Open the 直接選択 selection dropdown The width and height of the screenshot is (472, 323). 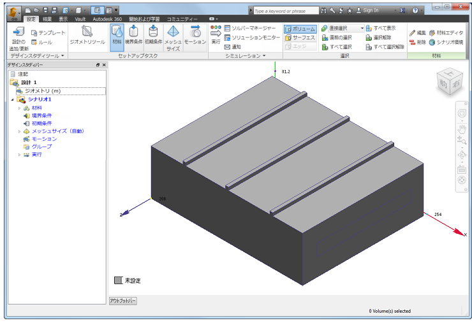click(x=346, y=28)
